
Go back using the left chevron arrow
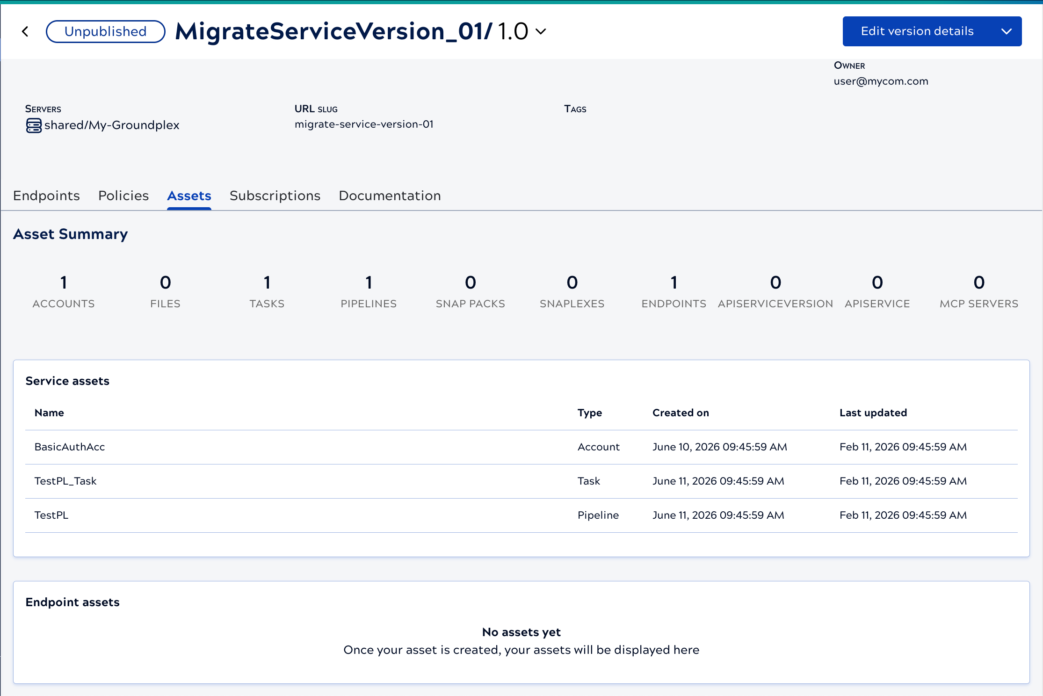[x=25, y=31]
